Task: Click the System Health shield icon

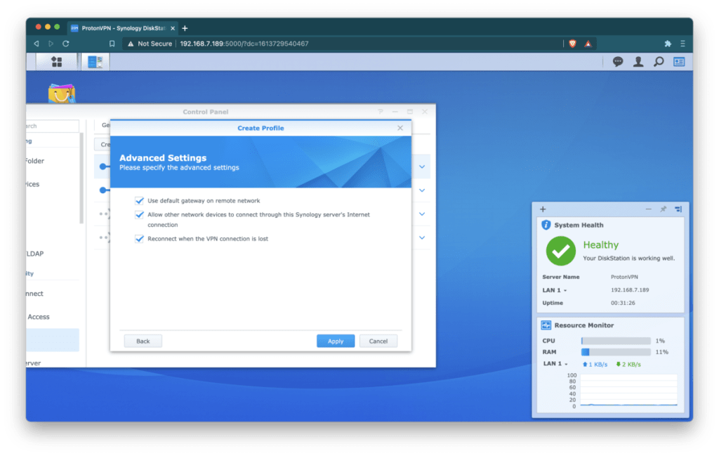Action: (546, 225)
